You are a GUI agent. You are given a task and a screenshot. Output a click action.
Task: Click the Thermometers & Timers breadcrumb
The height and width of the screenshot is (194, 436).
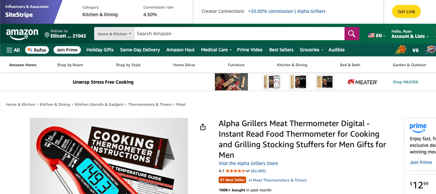pyautogui.click(x=150, y=104)
